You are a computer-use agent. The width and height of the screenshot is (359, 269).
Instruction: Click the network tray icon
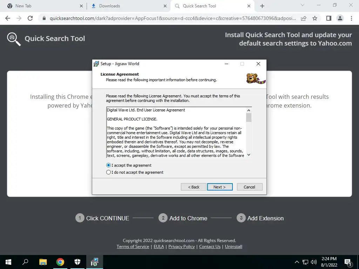[x=305, y=262]
